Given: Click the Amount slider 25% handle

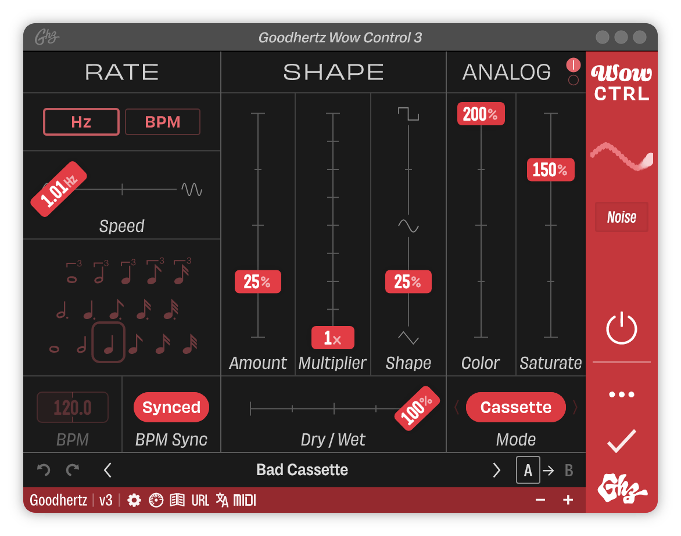Looking at the screenshot, I should pos(257,282).
